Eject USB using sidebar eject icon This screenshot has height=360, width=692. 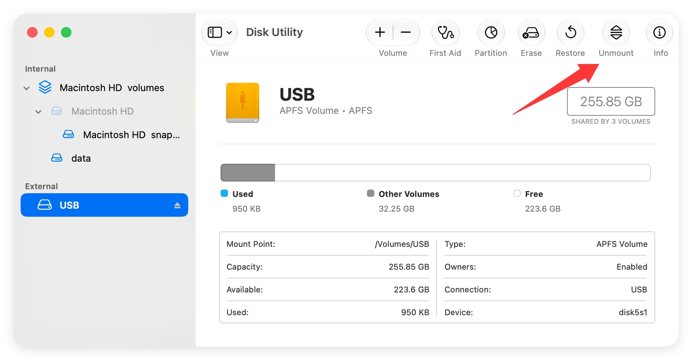click(x=177, y=205)
